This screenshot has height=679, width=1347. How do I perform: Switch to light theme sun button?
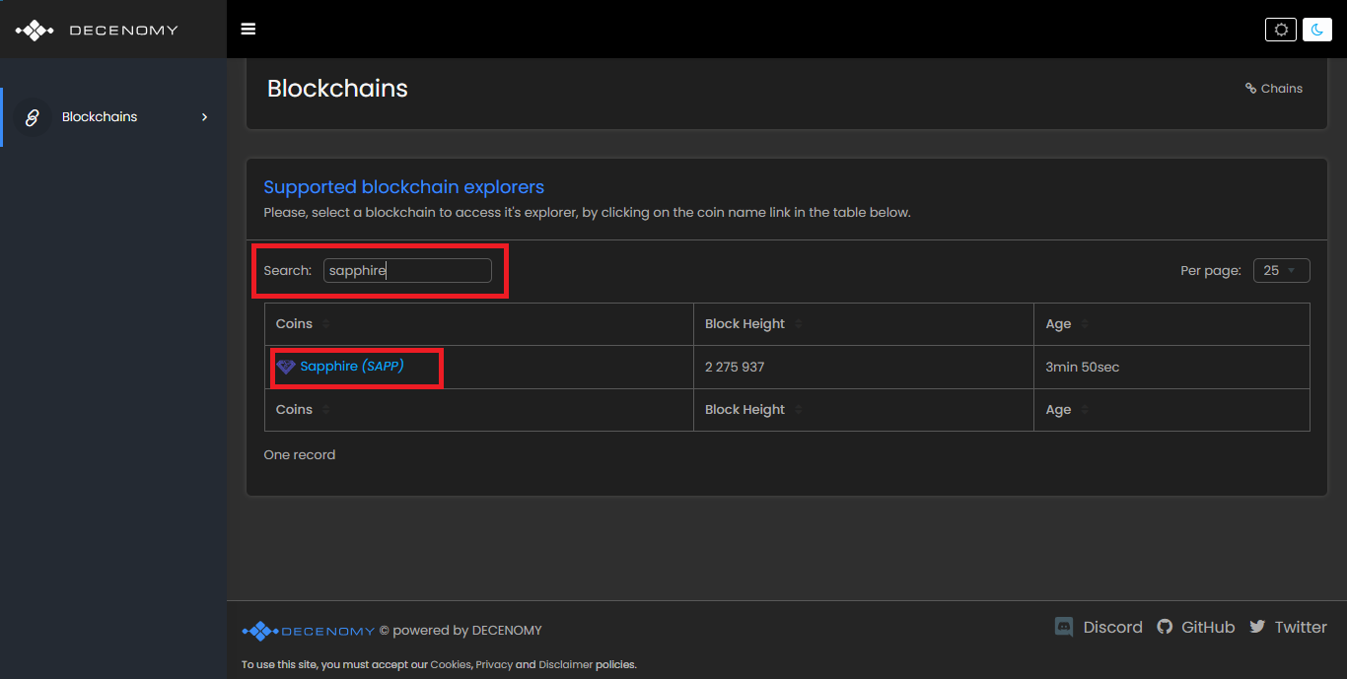point(1281,30)
